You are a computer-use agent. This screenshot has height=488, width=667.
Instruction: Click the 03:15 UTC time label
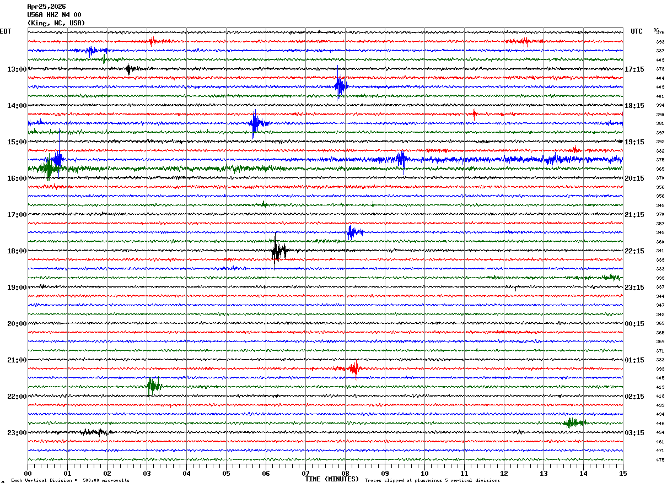point(634,433)
